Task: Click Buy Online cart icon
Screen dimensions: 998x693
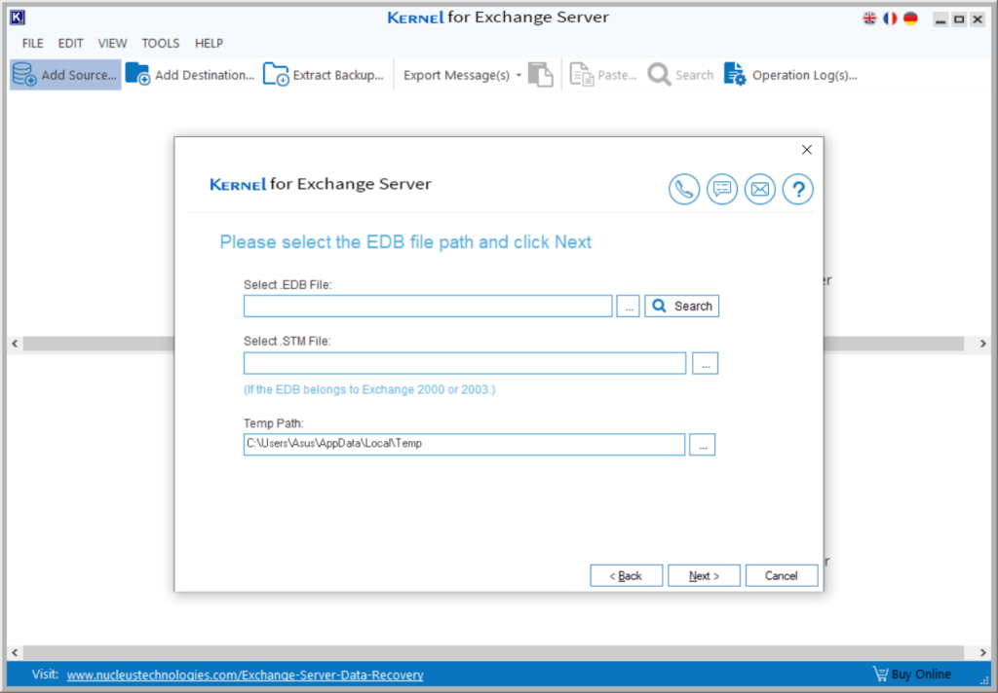Action: tap(880, 674)
